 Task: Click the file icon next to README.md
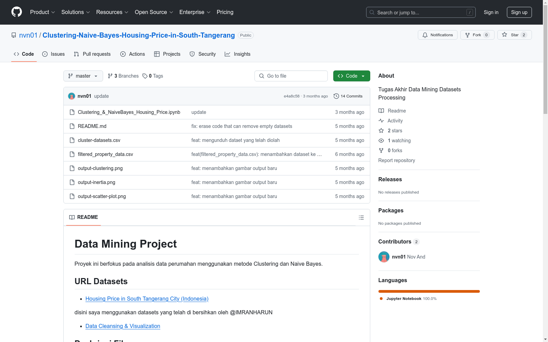[72, 126]
